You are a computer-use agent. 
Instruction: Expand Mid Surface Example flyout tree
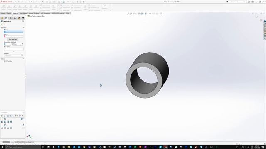pyautogui.click(x=26, y=16)
